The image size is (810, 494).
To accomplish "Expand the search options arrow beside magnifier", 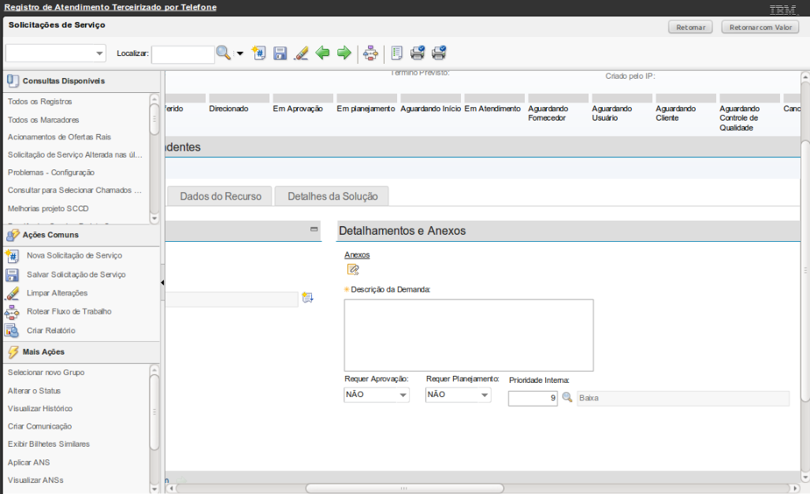I will [x=240, y=54].
